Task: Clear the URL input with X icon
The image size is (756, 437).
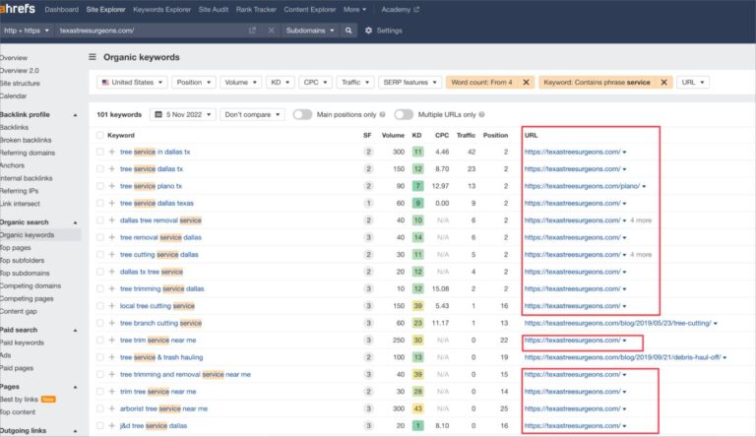Action: coord(272,31)
